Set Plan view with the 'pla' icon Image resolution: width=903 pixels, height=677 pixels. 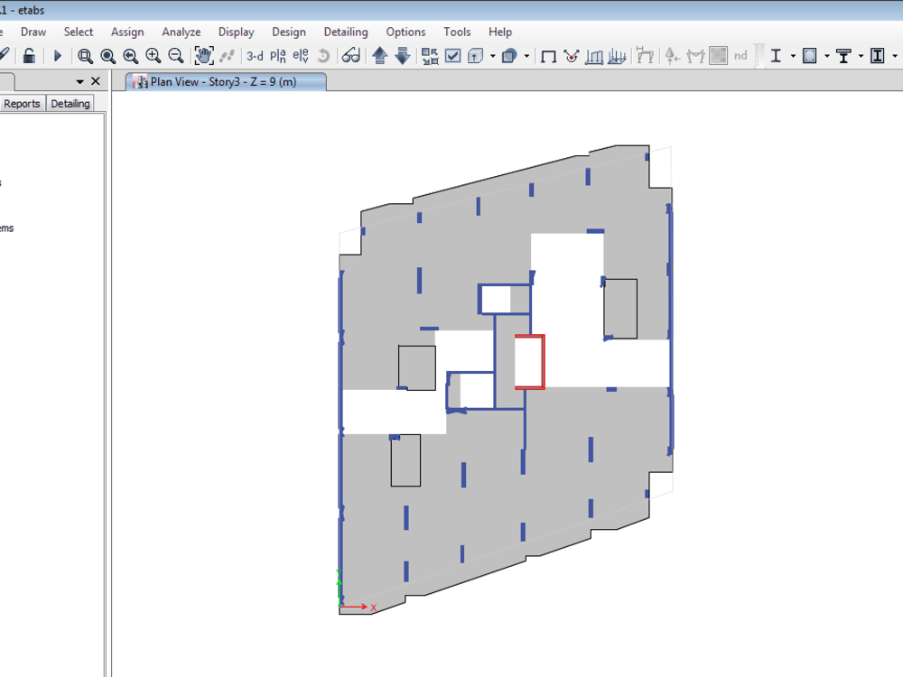[x=277, y=56]
